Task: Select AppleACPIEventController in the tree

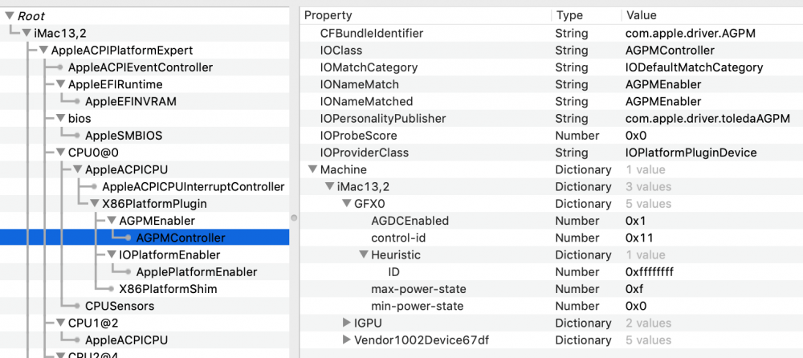Action: 141,67
